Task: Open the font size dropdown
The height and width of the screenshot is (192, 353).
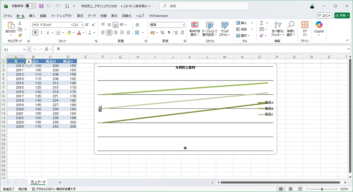Action: pos(82,25)
